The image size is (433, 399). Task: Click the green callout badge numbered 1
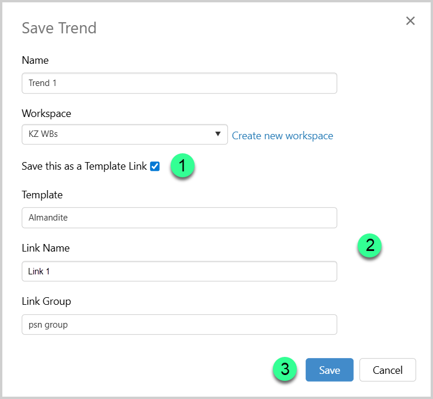pyautogui.click(x=182, y=166)
